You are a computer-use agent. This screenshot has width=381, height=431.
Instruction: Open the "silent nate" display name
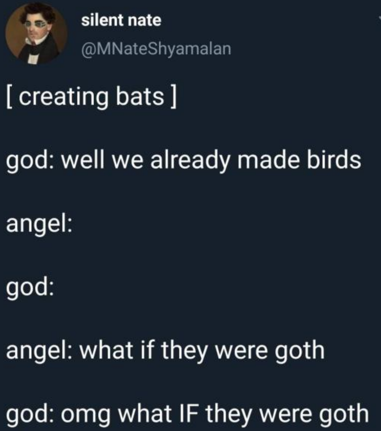tap(121, 20)
